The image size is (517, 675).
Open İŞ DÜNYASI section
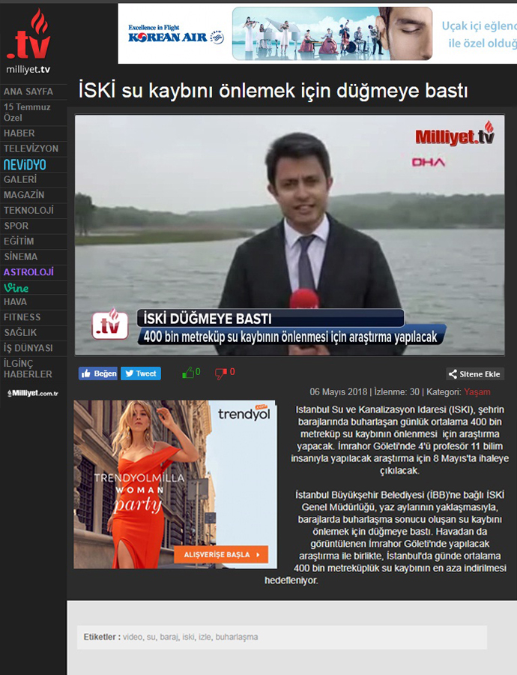pos(28,348)
